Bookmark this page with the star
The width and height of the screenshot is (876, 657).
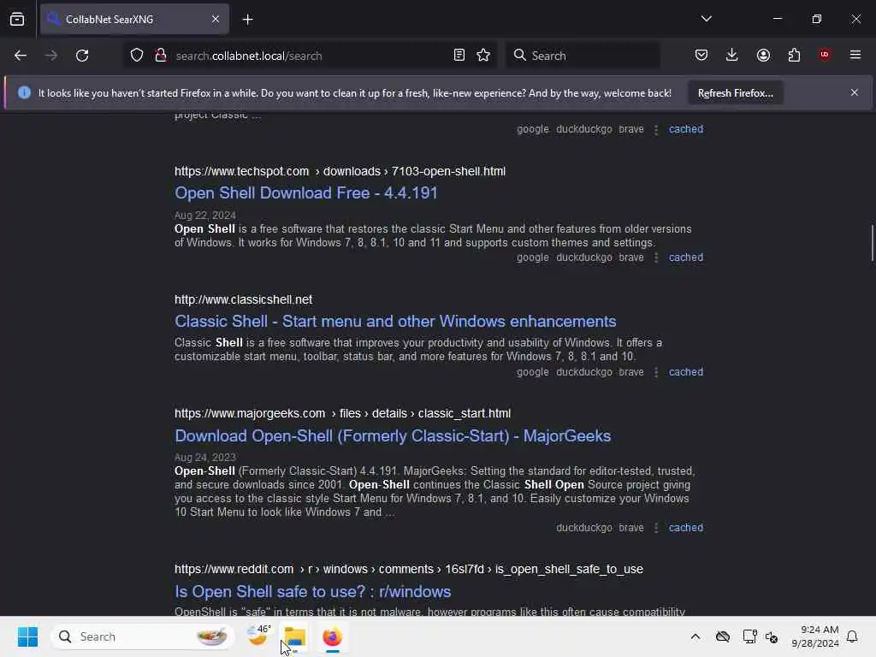coord(483,56)
